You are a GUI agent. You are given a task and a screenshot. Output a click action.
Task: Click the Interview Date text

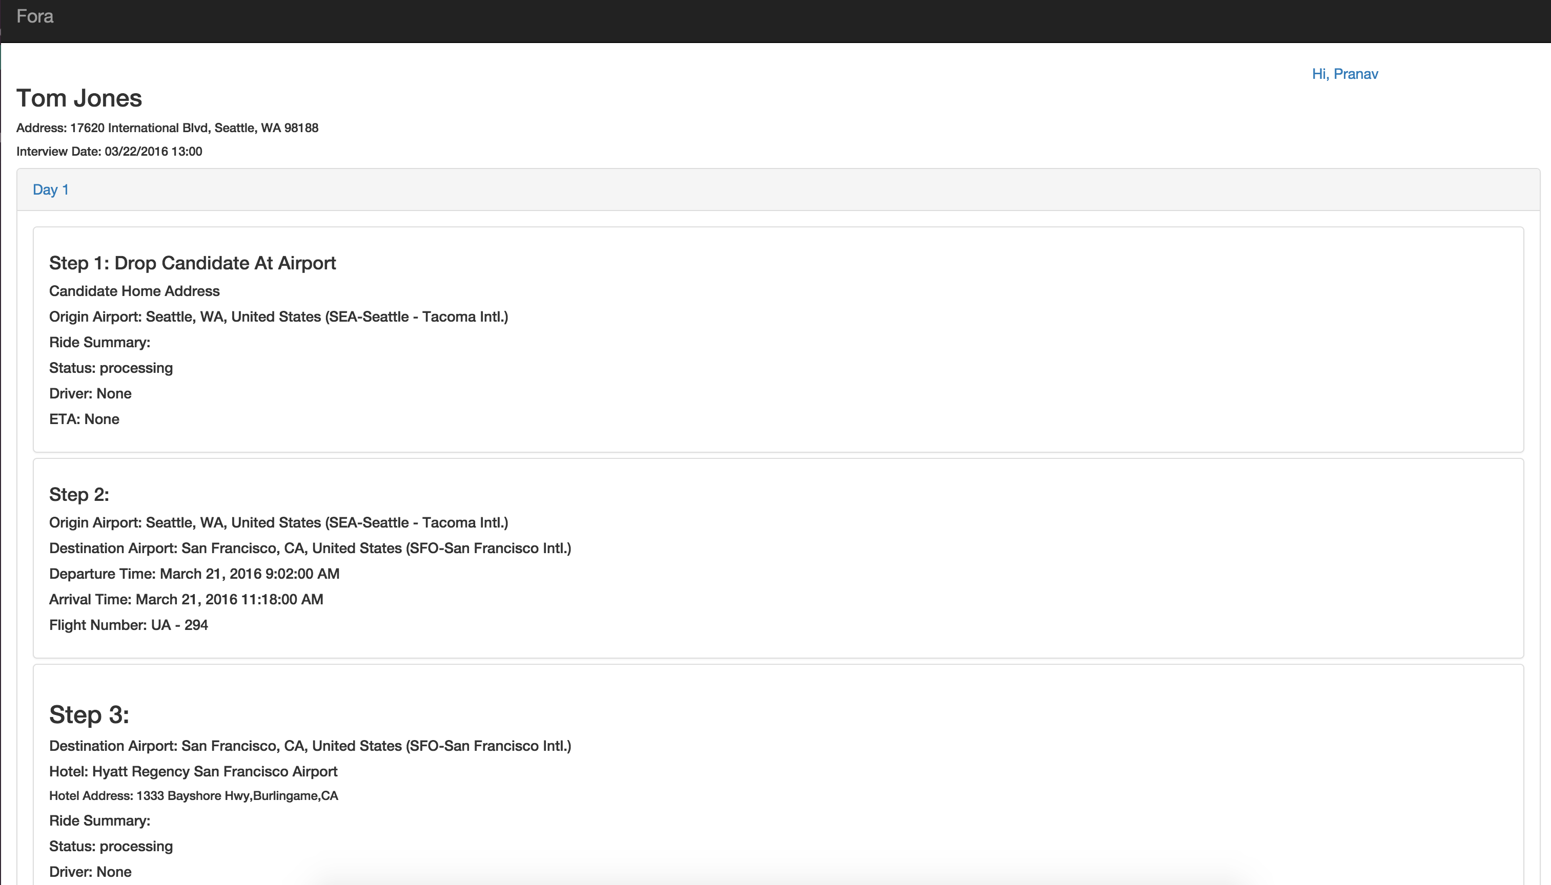click(109, 152)
